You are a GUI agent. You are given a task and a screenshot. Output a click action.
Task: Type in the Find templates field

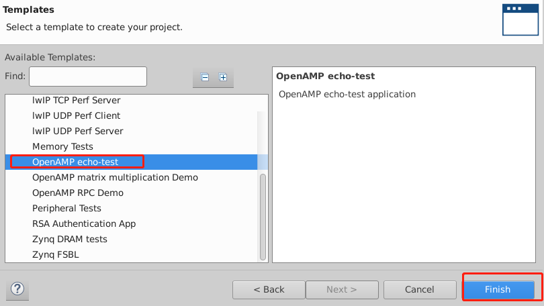coord(87,76)
